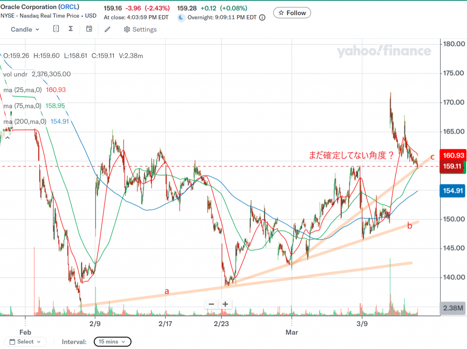Open the Select date range dropdown
The image size is (467, 349).
coord(26,341)
